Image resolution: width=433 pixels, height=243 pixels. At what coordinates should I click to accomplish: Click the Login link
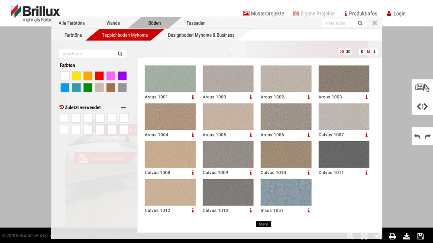coord(396,13)
